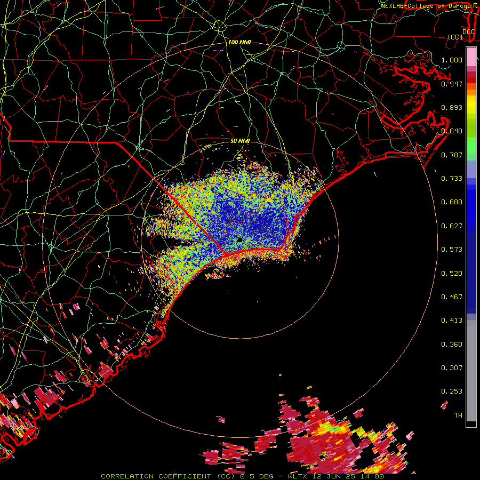Click the [CC] units label above the color bar

click(455, 37)
